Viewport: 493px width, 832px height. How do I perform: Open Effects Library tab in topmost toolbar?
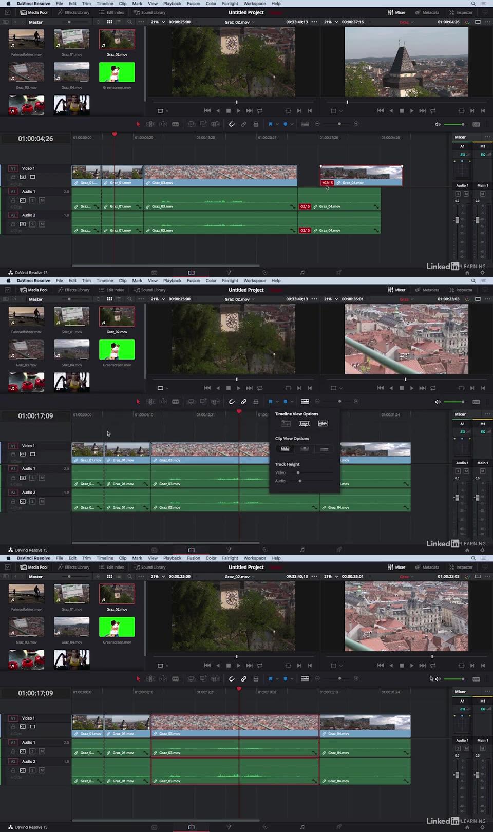73,12
